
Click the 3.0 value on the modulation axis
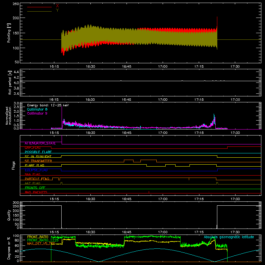(16, 103)
